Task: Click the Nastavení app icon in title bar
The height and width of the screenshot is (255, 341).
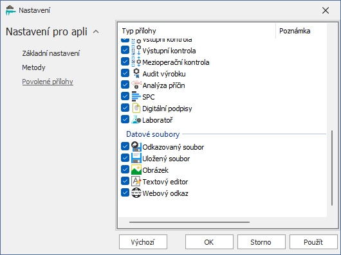Action: click(11, 10)
